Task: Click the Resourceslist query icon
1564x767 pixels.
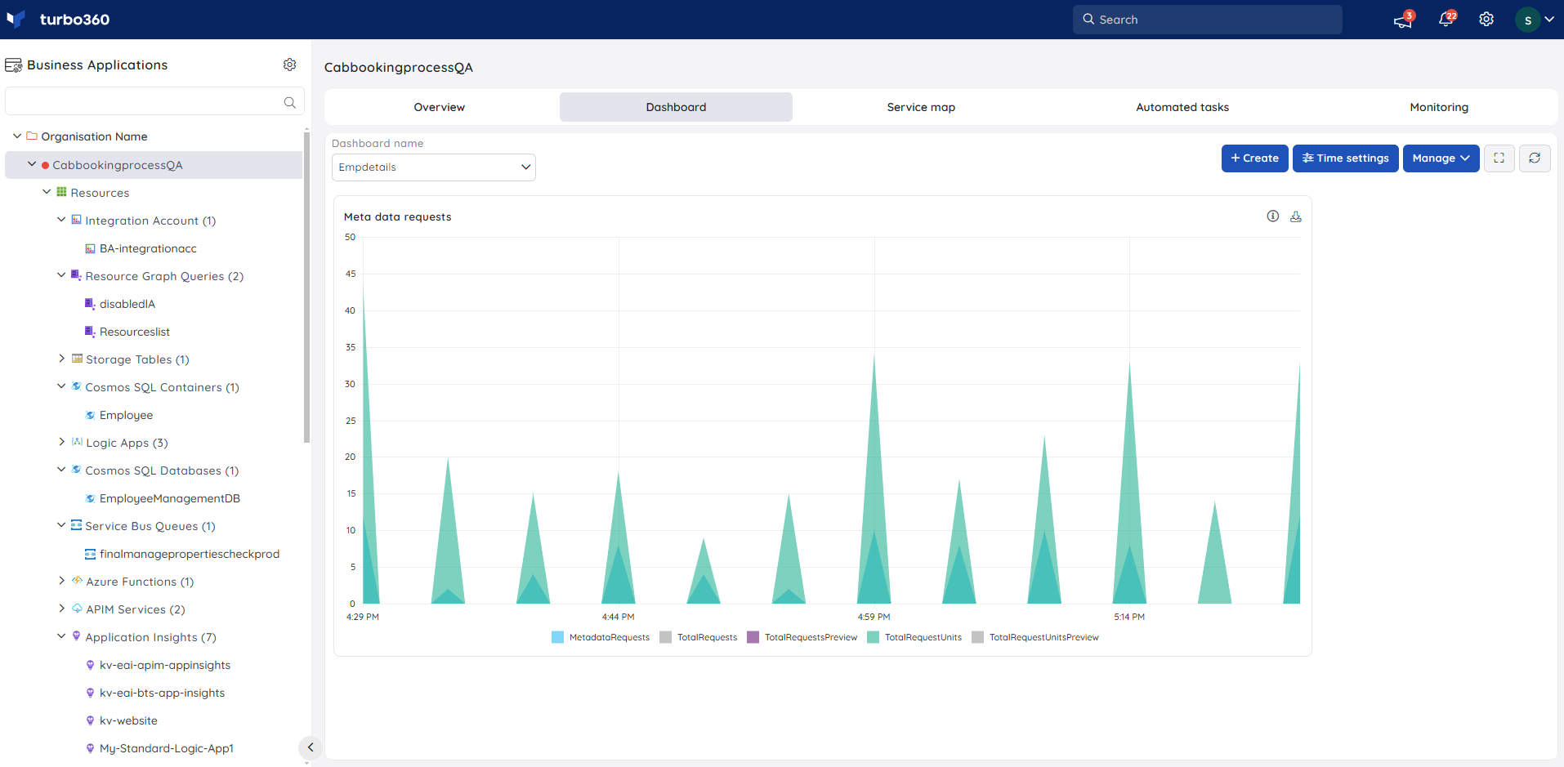Action: click(91, 332)
